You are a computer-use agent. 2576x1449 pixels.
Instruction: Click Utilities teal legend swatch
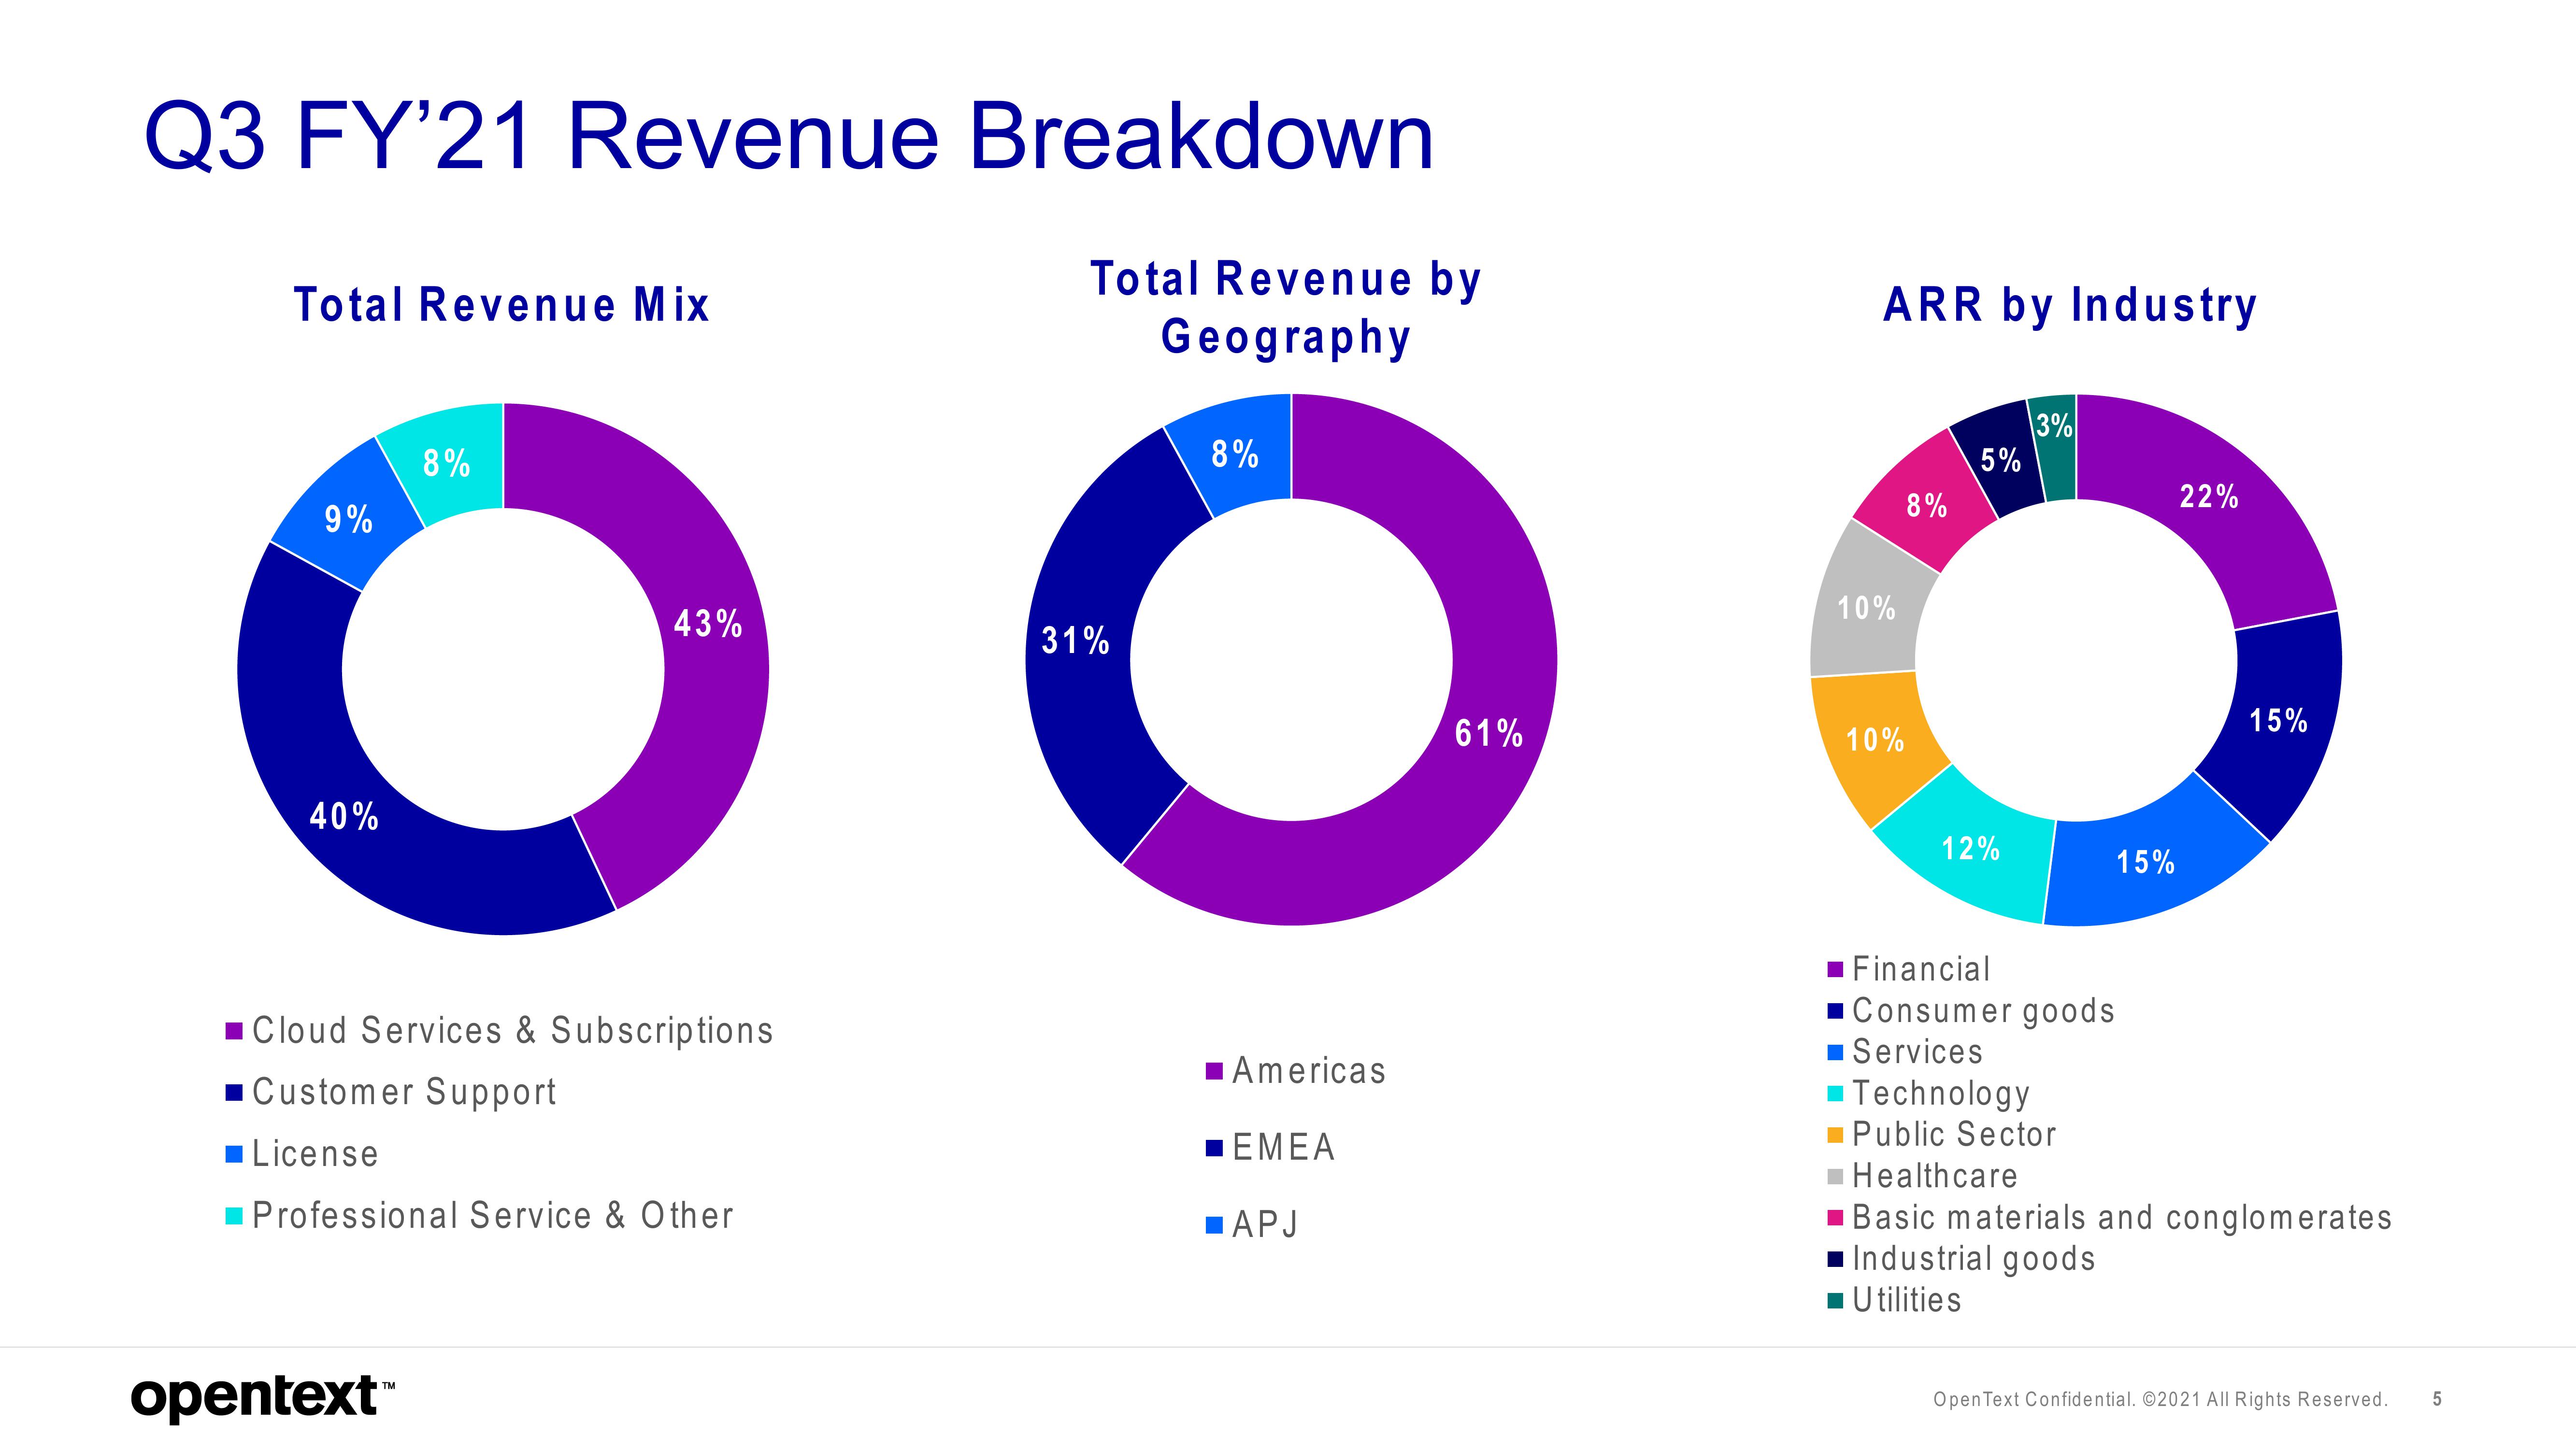[1835, 1301]
